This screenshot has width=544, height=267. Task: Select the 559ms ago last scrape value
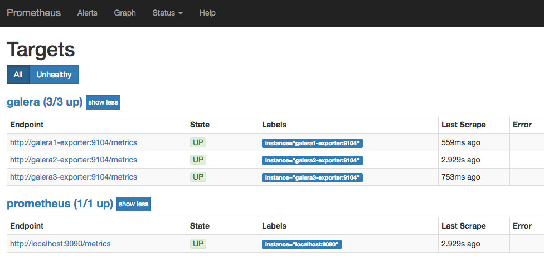point(461,142)
